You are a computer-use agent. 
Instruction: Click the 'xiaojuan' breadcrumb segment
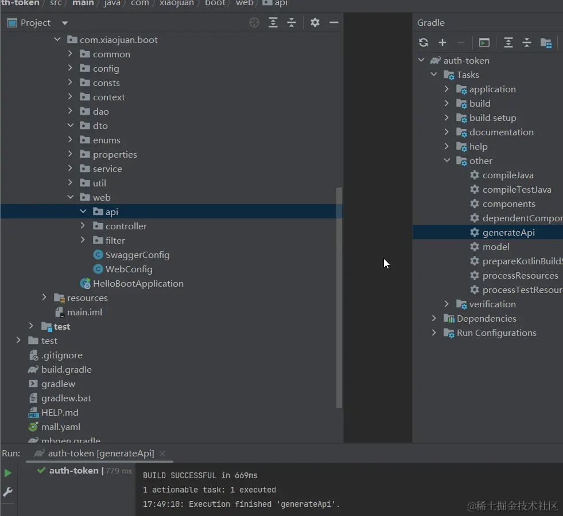[176, 3]
